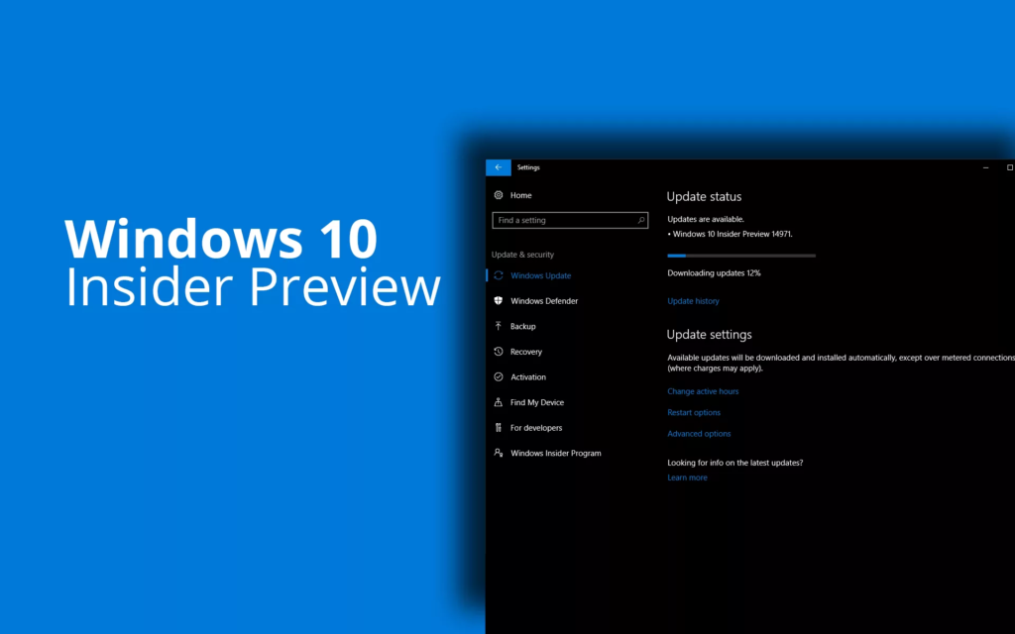Open Restart options
Image resolution: width=1015 pixels, height=634 pixels.
694,412
